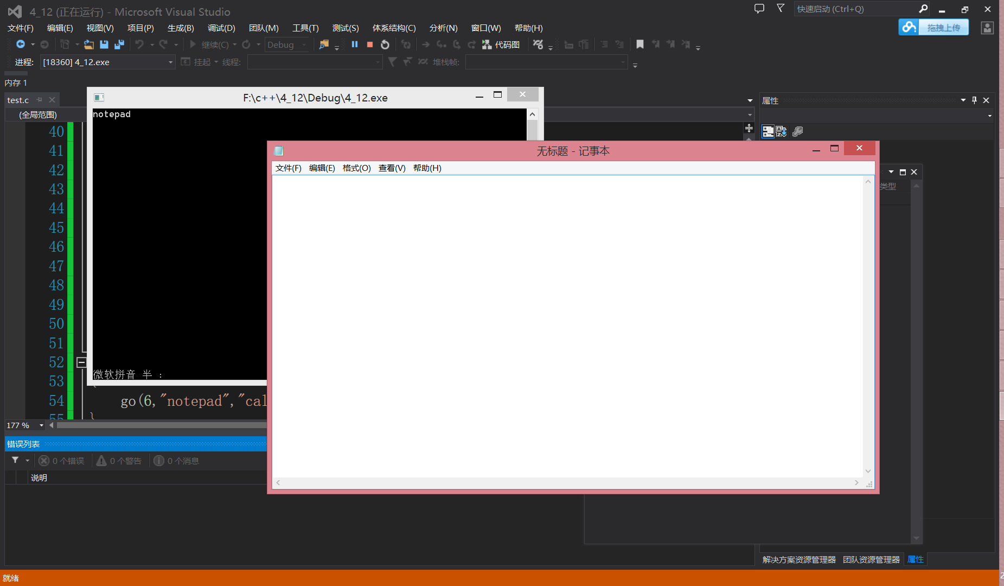This screenshot has width=1004, height=586.
Task: Click the 帮助(H) Help menu in Visual Studio
Action: click(528, 28)
